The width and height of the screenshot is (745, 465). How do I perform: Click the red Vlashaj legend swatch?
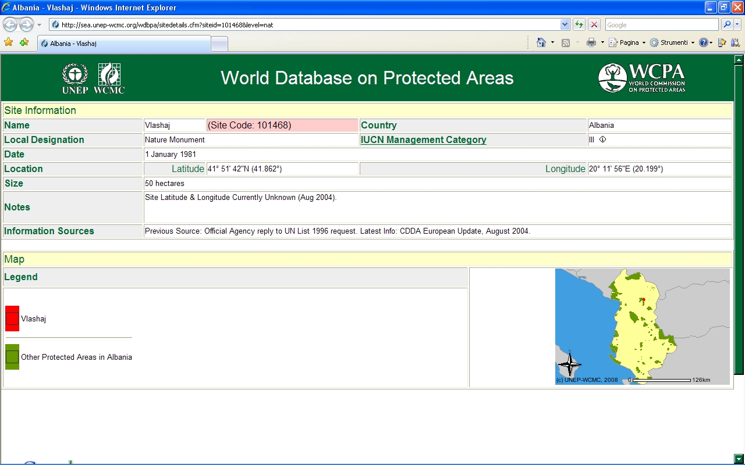(x=12, y=319)
